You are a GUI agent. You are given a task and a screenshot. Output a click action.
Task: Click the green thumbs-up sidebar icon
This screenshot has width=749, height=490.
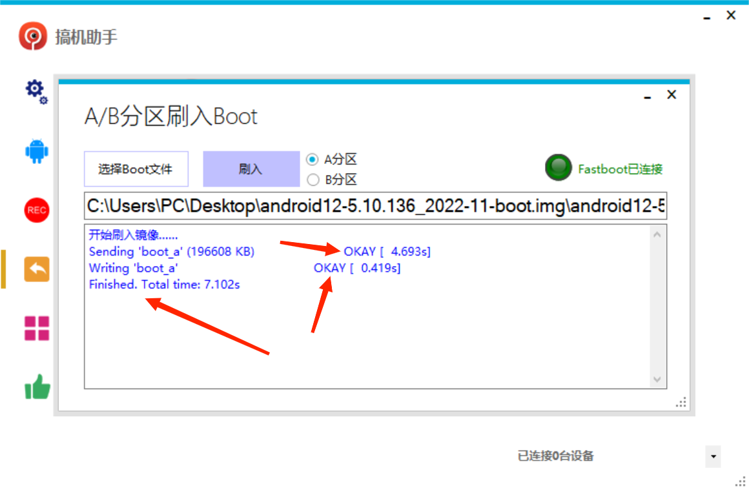click(37, 386)
